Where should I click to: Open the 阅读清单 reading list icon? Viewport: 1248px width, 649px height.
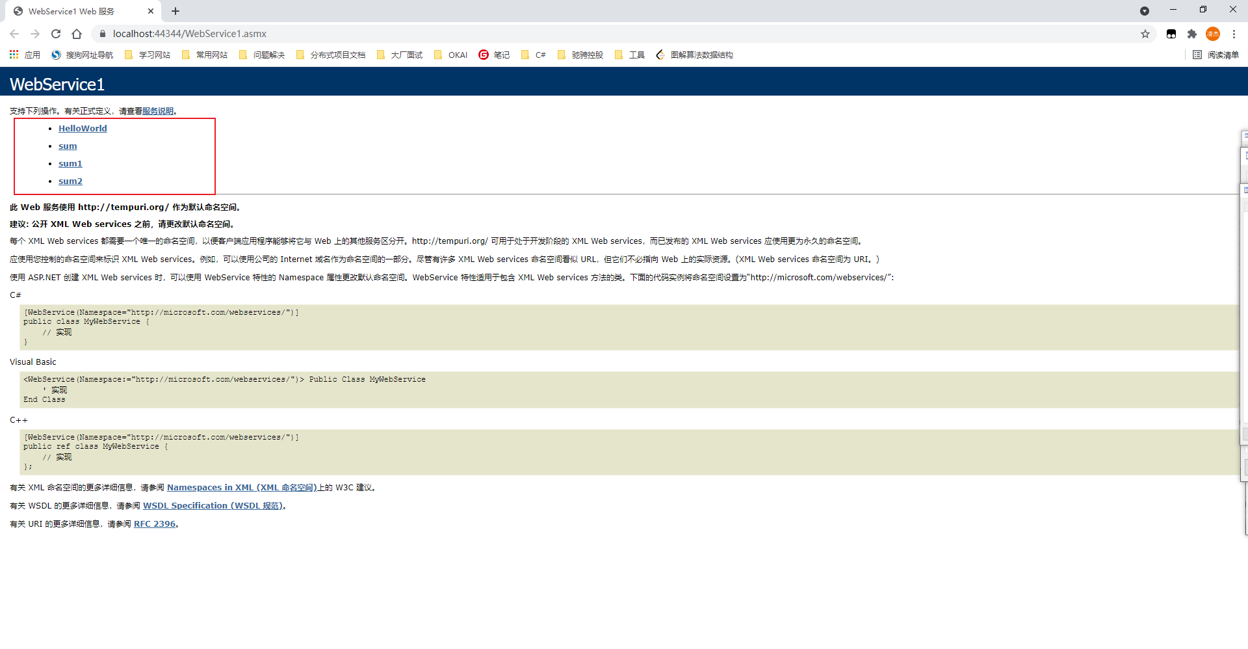(1215, 55)
